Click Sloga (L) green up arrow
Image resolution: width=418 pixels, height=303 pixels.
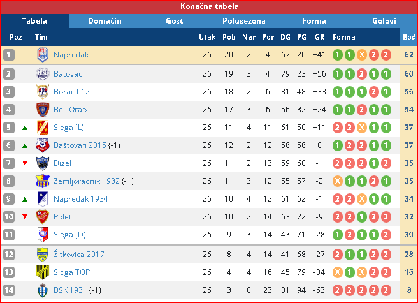coord(25,128)
